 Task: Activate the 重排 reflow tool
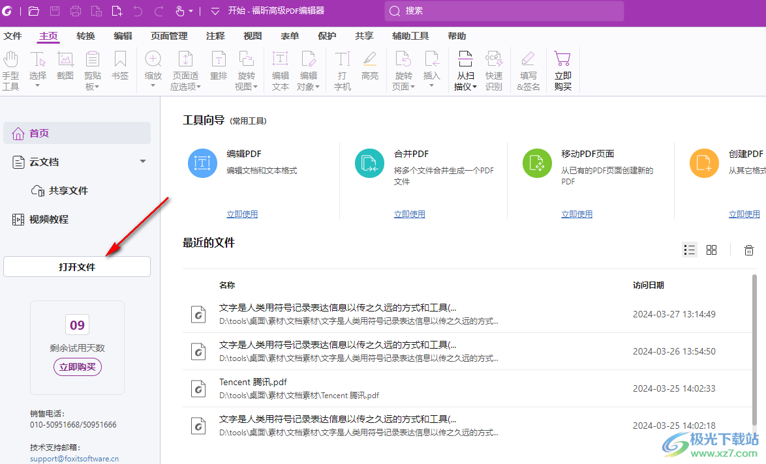[218, 68]
